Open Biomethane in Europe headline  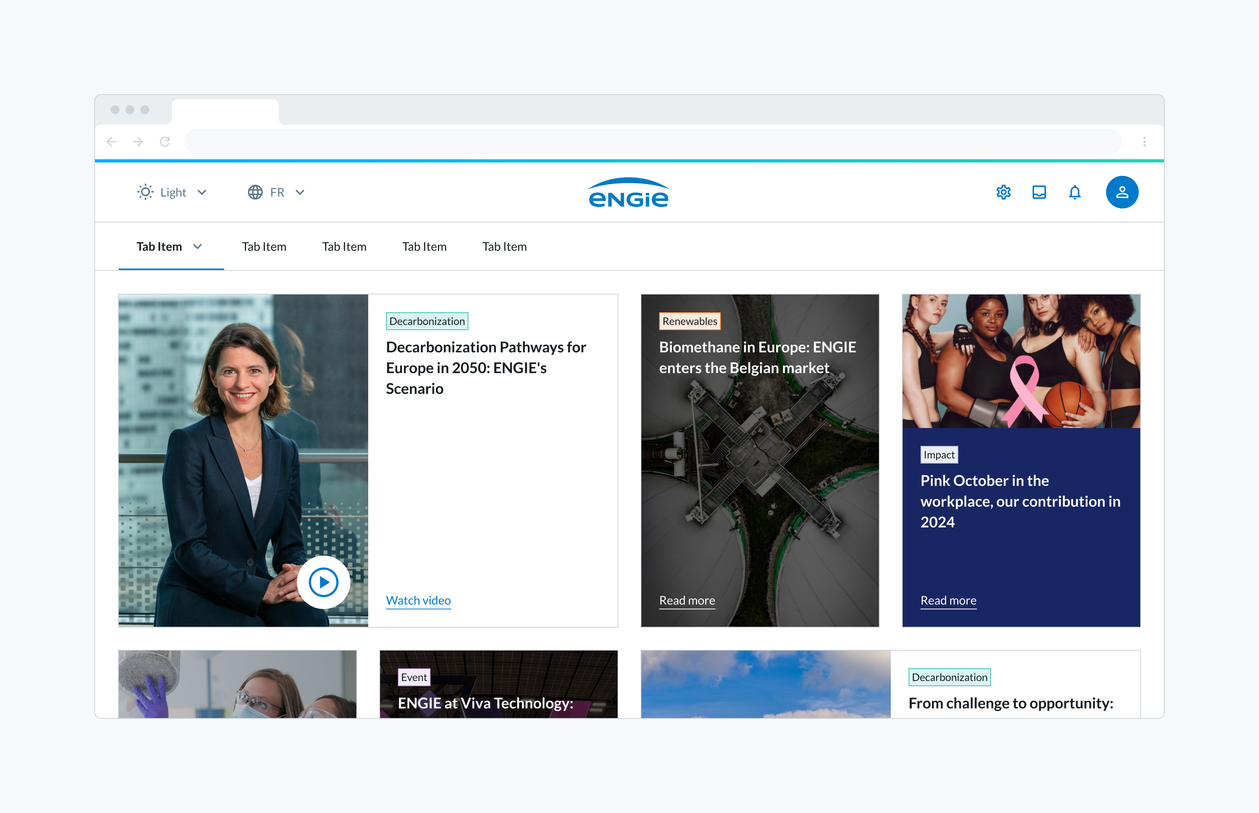[758, 358]
